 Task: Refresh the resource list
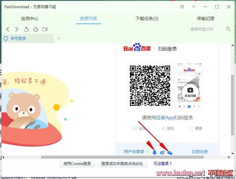pos(26,29)
